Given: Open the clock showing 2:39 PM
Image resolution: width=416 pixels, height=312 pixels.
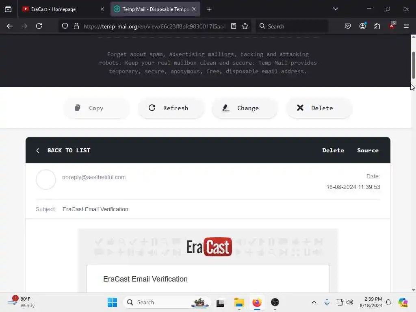Looking at the screenshot, I should click(x=370, y=302).
